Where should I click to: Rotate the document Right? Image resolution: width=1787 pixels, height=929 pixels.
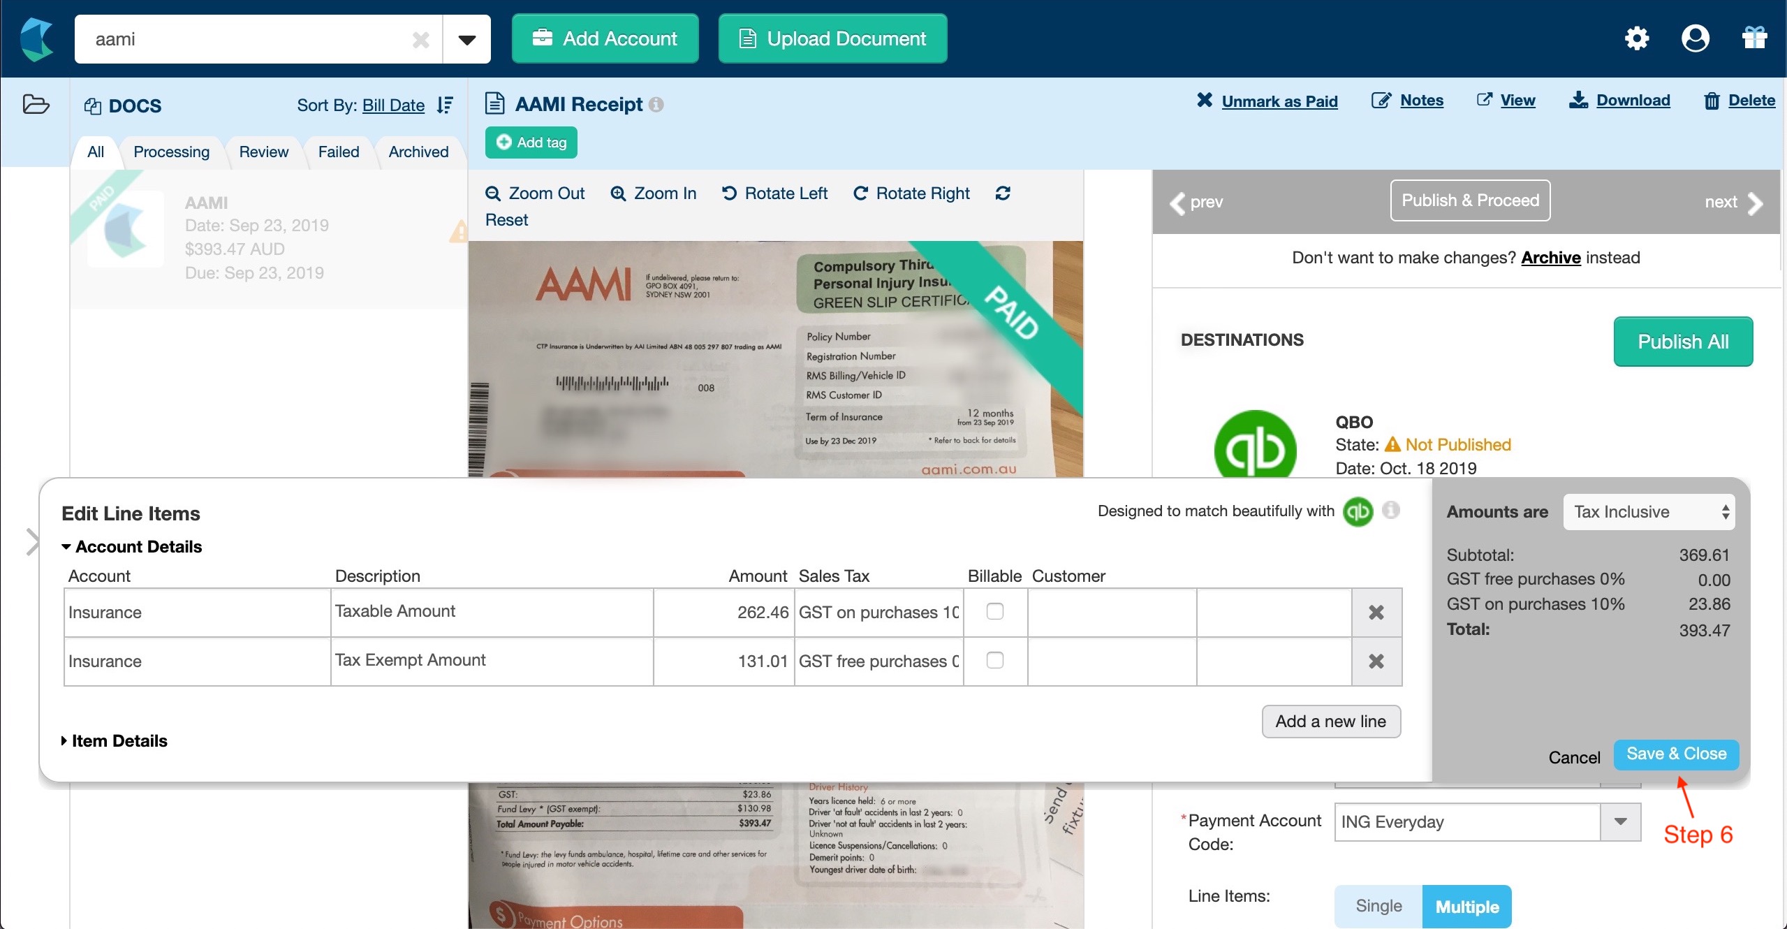point(911,193)
